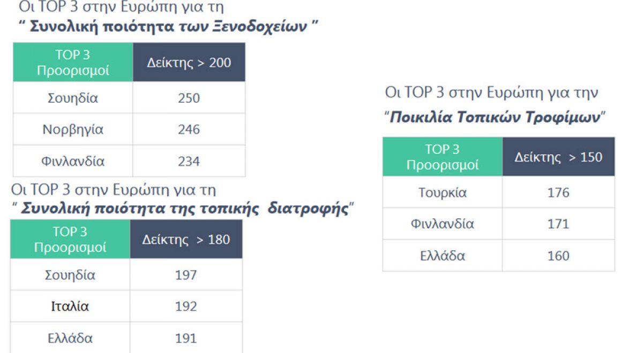Select the value 191 cell
This screenshot has width=643, height=353.
click(x=186, y=338)
